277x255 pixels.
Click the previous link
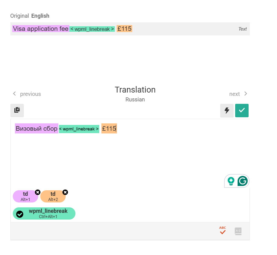pyautogui.click(x=30, y=94)
